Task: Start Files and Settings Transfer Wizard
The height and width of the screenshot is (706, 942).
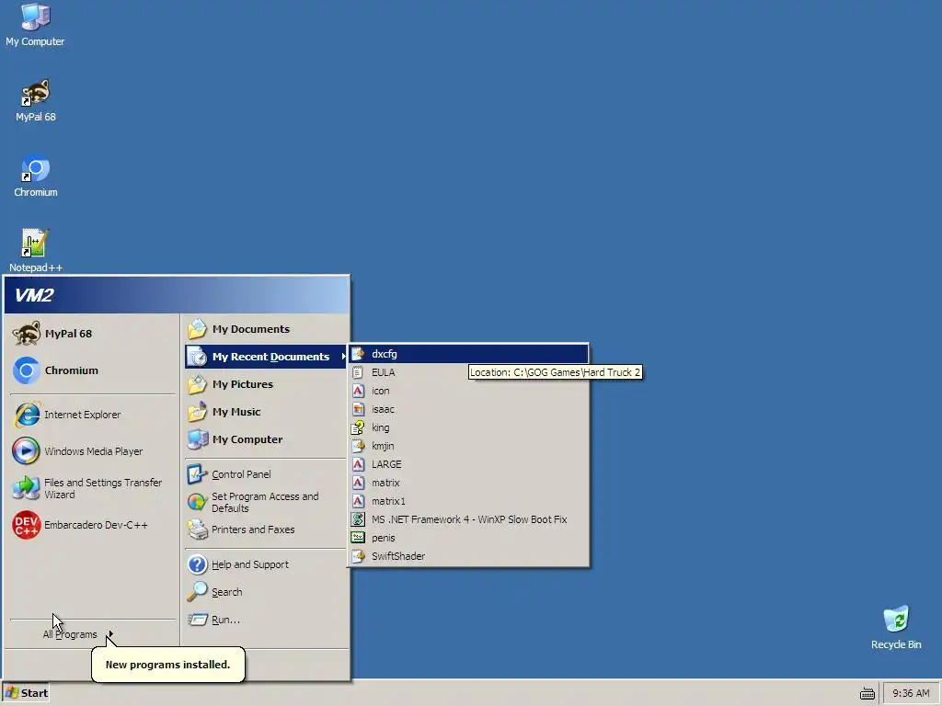Action: 93,489
